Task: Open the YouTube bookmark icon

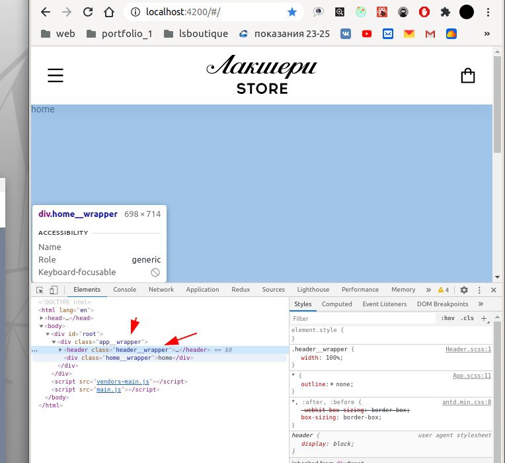Action: click(366, 34)
